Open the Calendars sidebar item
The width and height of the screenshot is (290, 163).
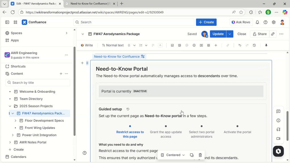point(18,157)
